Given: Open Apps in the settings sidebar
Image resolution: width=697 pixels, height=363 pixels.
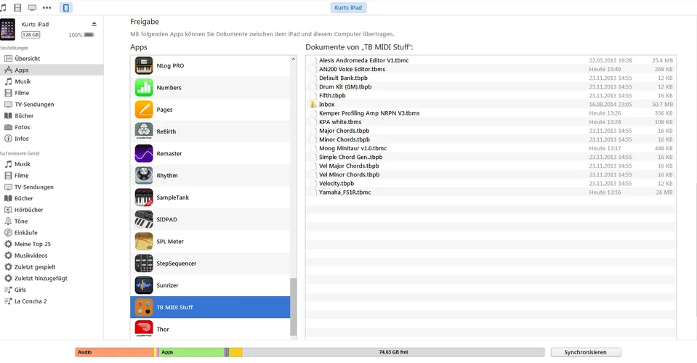Looking at the screenshot, I should point(52,70).
